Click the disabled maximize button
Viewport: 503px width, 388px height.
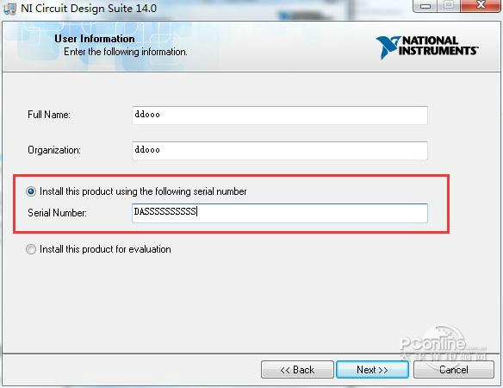(x=449, y=6)
